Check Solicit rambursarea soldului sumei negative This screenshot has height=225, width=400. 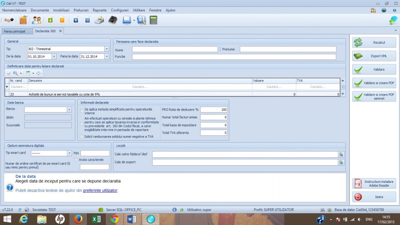[x=82, y=136]
